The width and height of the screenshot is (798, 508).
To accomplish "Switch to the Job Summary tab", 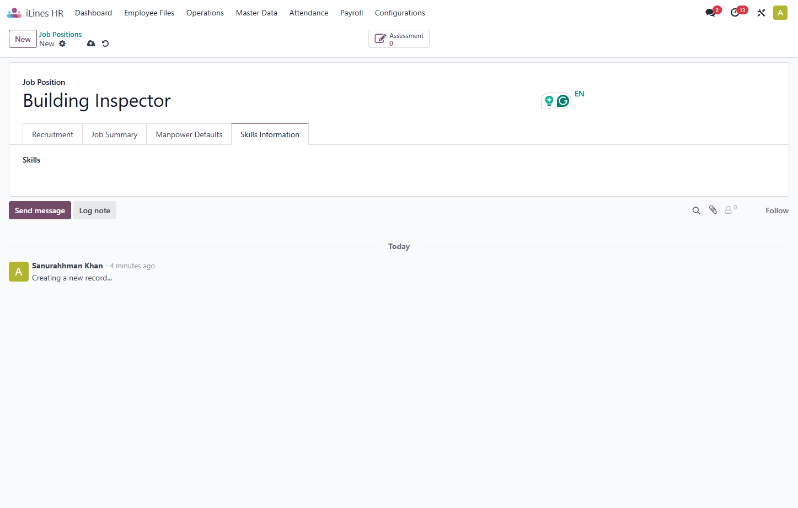I will pyautogui.click(x=114, y=134).
